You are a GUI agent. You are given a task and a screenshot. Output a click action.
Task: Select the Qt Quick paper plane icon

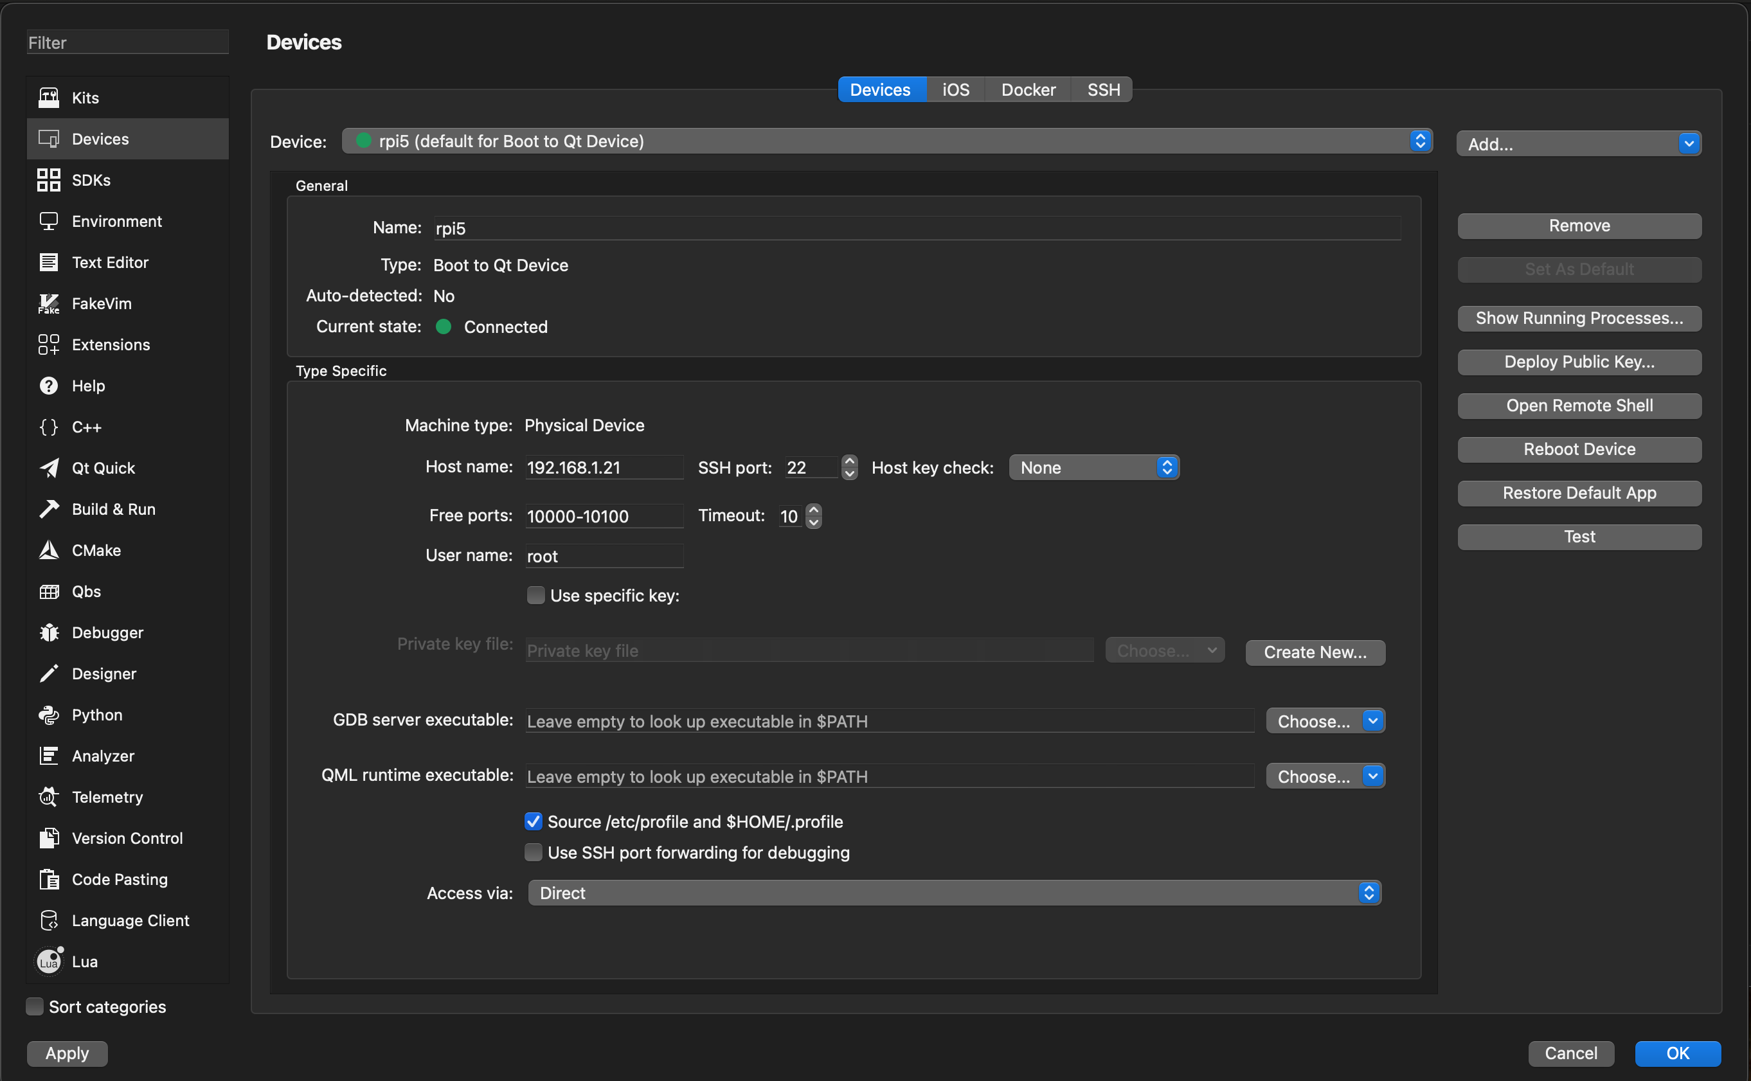pyautogui.click(x=49, y=469)
